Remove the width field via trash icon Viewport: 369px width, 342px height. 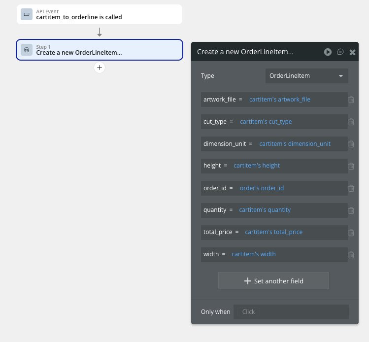click(x=351, y=255)
